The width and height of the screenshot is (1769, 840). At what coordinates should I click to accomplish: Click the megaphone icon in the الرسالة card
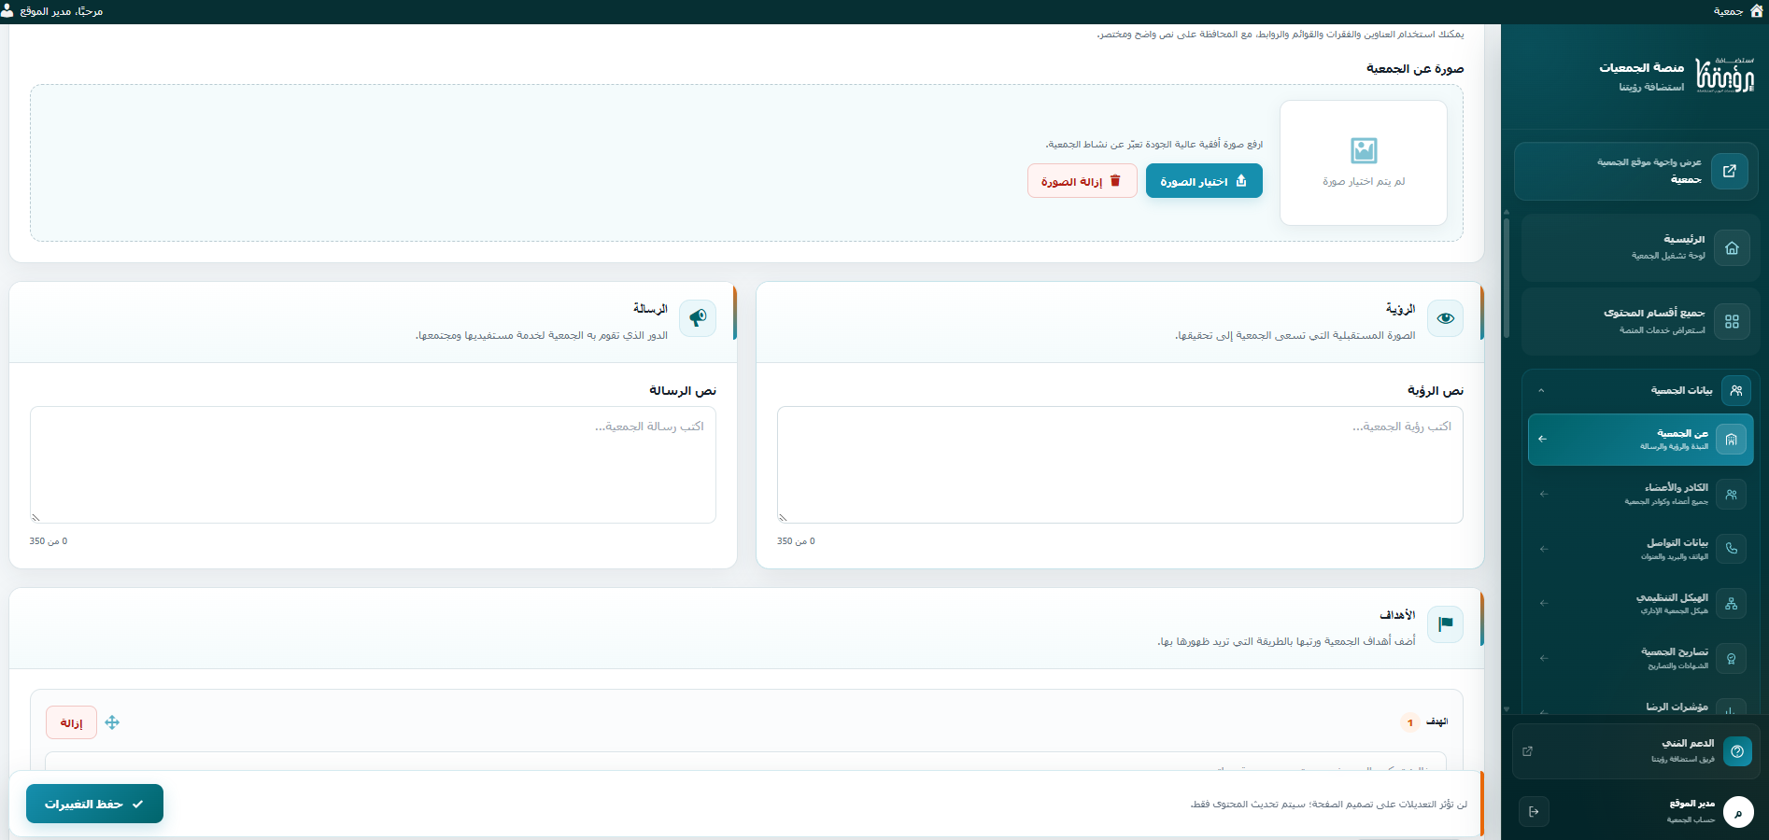coord(698,318)
